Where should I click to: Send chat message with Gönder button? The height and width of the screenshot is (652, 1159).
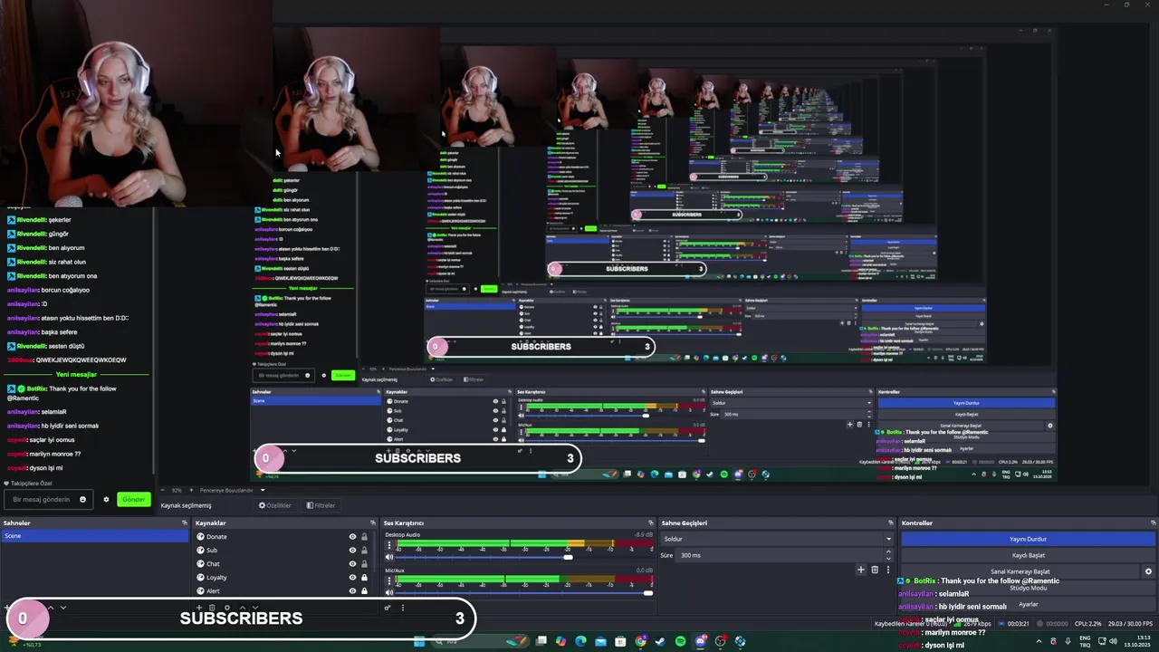134,499
